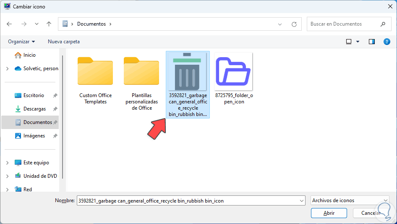The width and height of the screenshot is (397, 224).
Task: Open address bar history dropdown
Action: point(280,24)
